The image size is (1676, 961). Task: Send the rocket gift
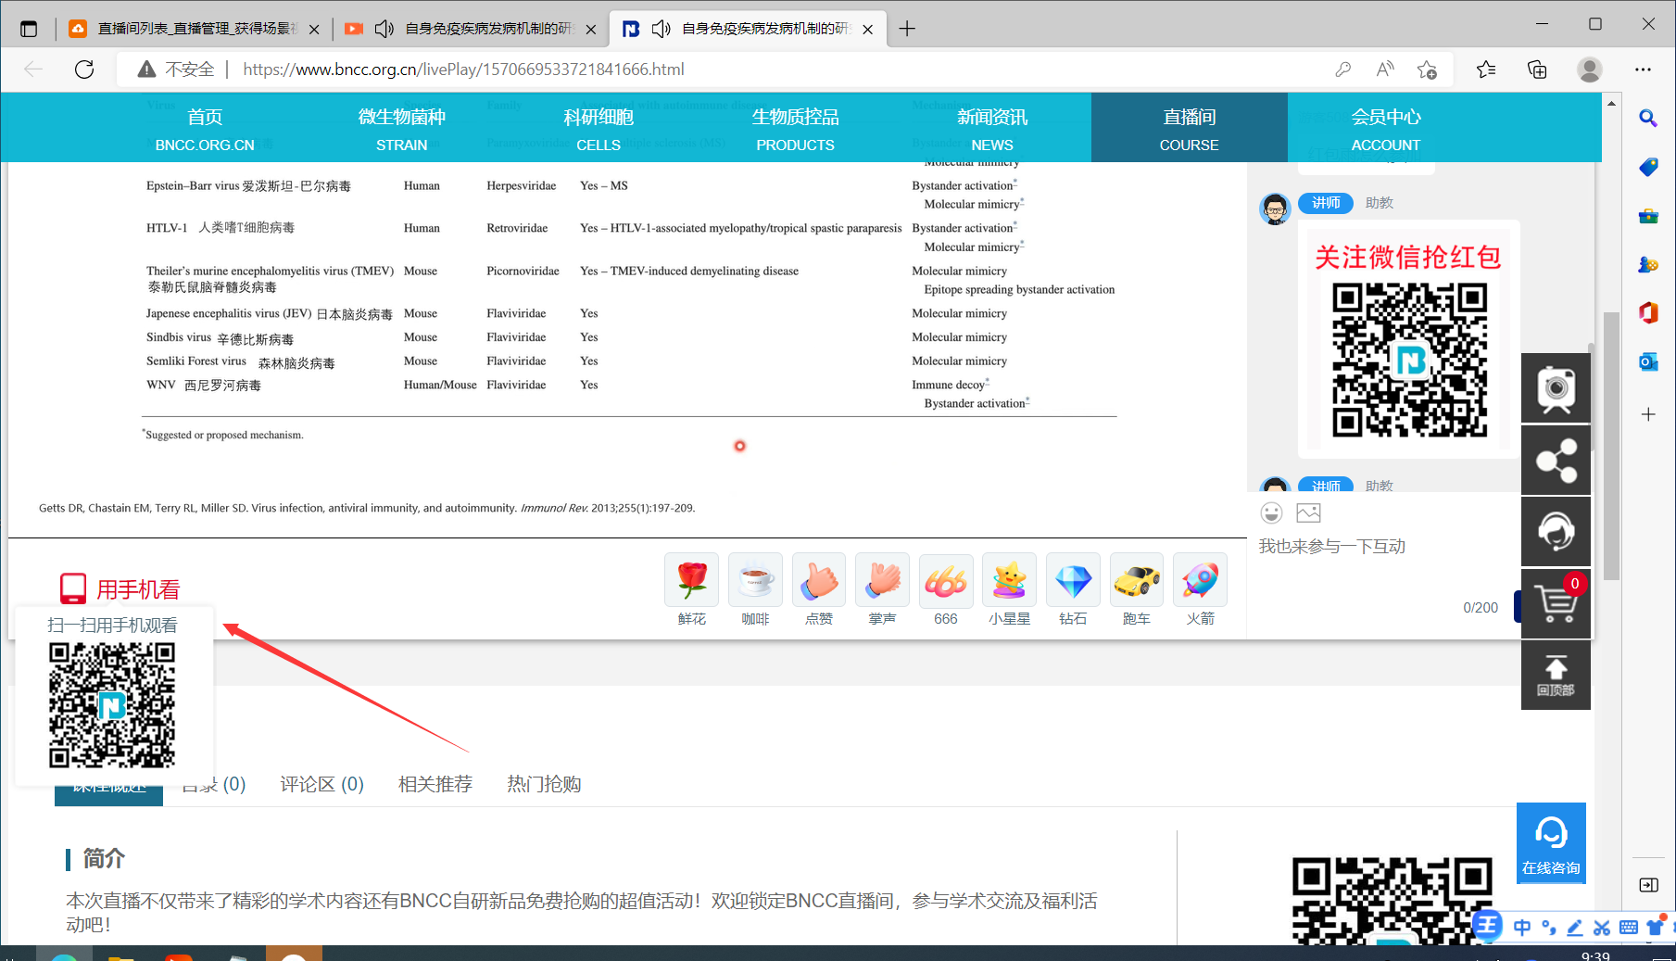click(x=1200, y=581)
